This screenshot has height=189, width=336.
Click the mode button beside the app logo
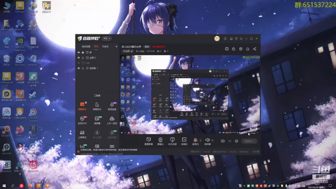pyautogui.click(x=107, y=38)
